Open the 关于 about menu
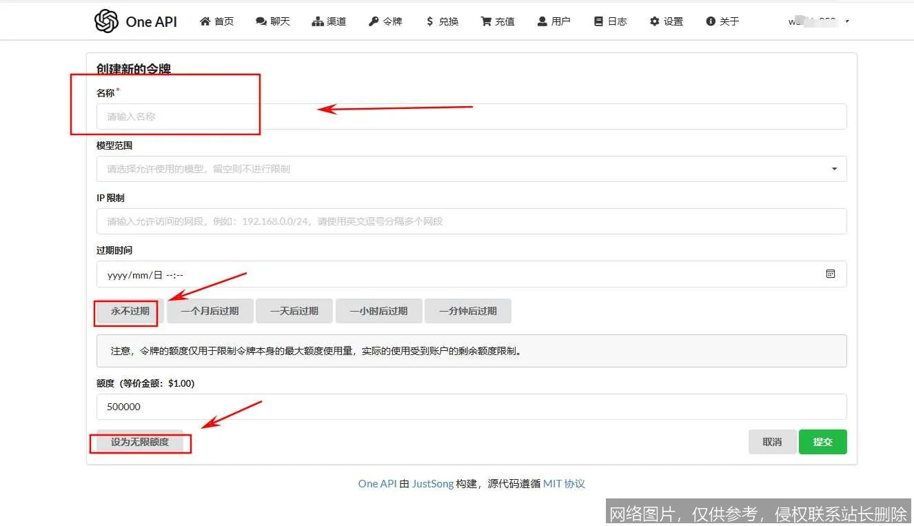Image resolution: width=914 pixels, height=526 pixels. click(x=721, y=21)
